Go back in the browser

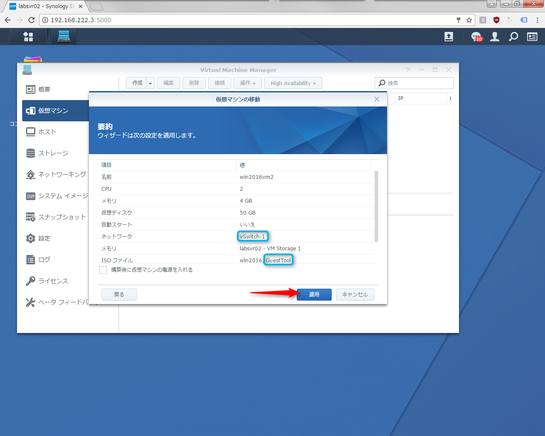click(x=8, y=20)
